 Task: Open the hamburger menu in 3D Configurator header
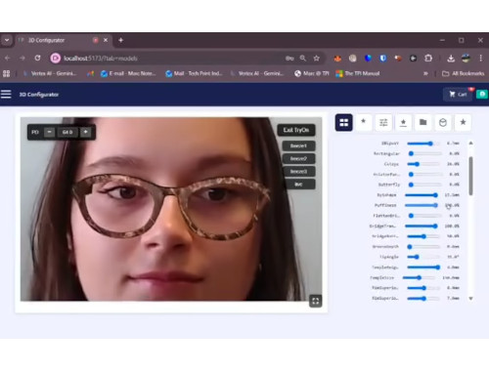(6, 95)
